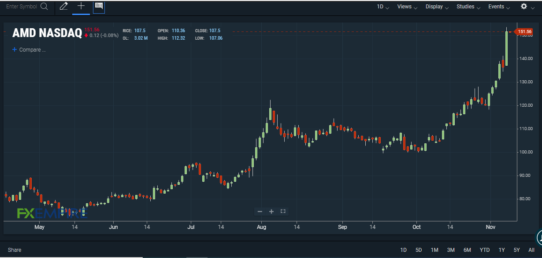The height and width of the screenshot is (258, 542).
Task: Click the OPEN value 110.36
Action: point(178,31)
